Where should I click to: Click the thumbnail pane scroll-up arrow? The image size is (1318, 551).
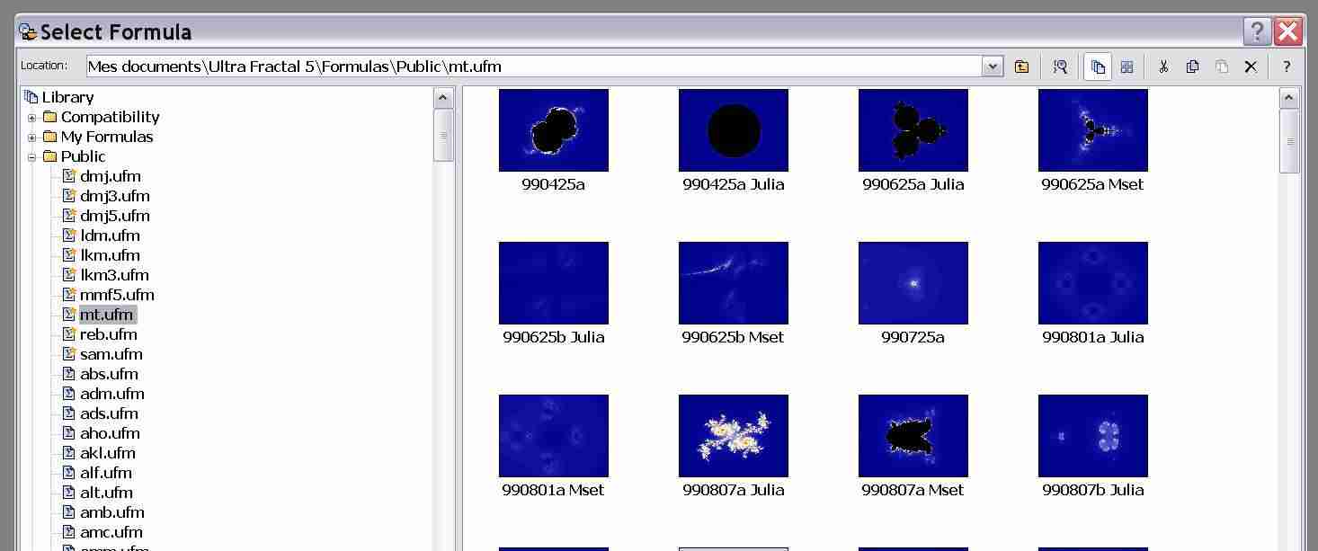tap(1288, 98)
